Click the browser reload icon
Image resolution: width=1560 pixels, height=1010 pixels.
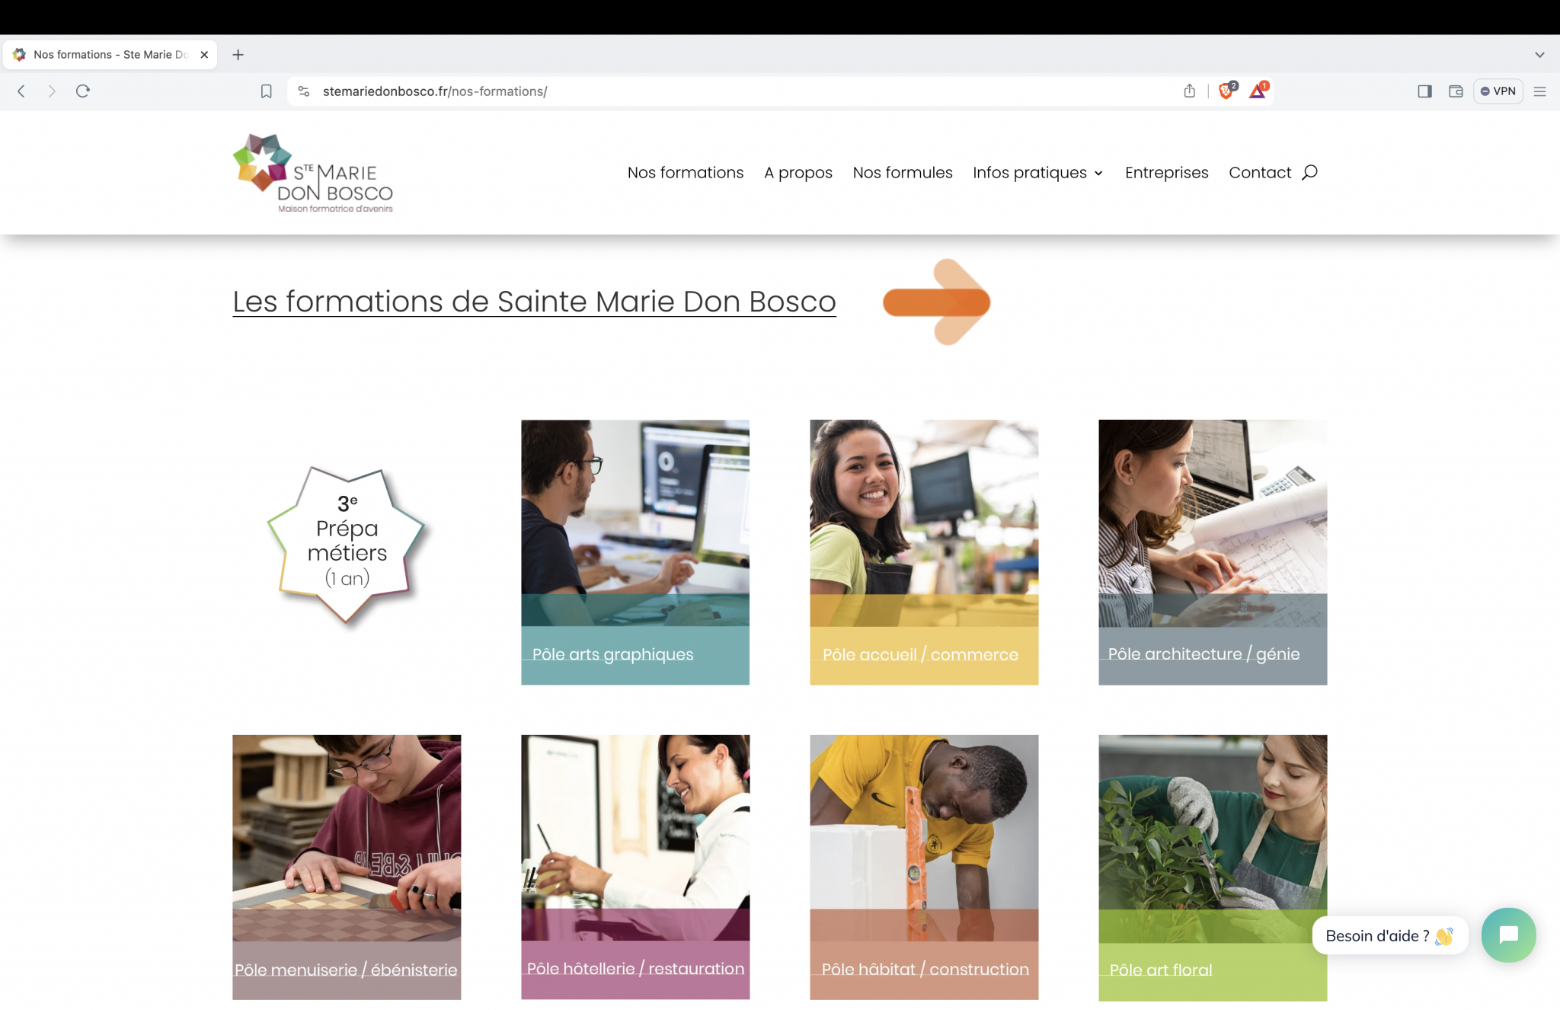(83, 91)
